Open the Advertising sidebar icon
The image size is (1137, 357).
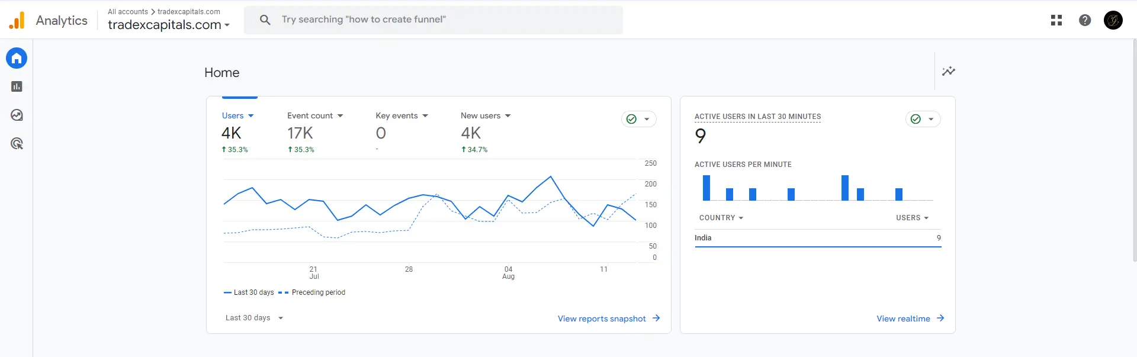click(x=17, y=143)
